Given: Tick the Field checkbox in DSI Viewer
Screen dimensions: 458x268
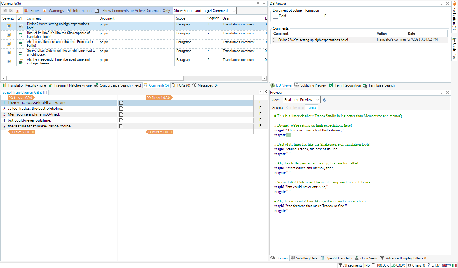Looking at the screenshot, I should click(x=276, y=16).
